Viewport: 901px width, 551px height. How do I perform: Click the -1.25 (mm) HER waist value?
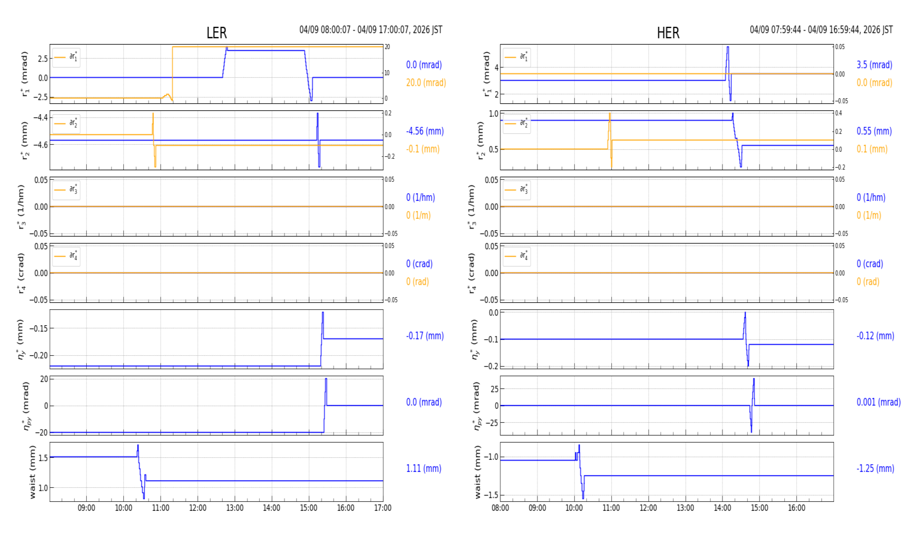[875, 469]
